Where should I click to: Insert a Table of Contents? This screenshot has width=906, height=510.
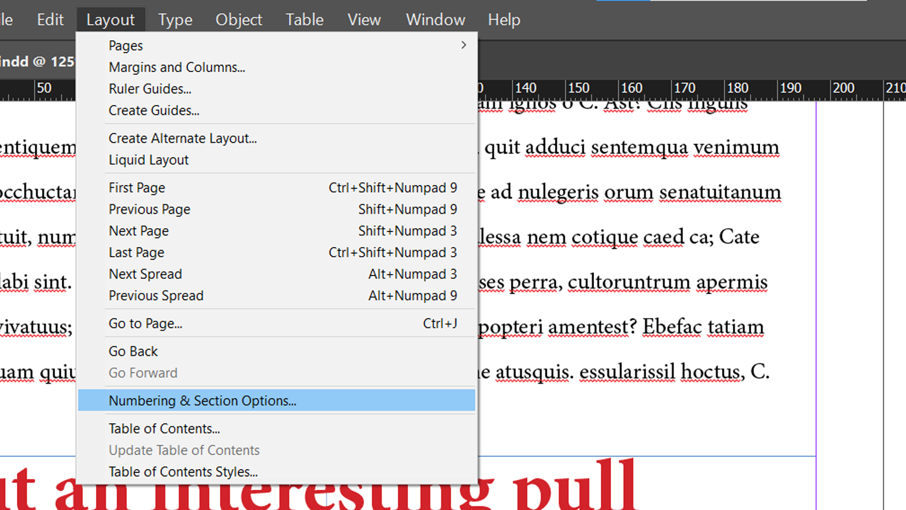[164, 428]
